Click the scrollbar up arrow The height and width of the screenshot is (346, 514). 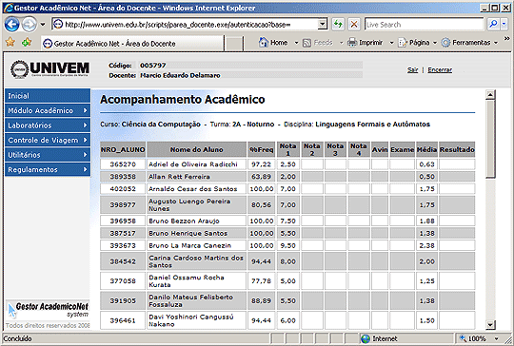[490, 95]
